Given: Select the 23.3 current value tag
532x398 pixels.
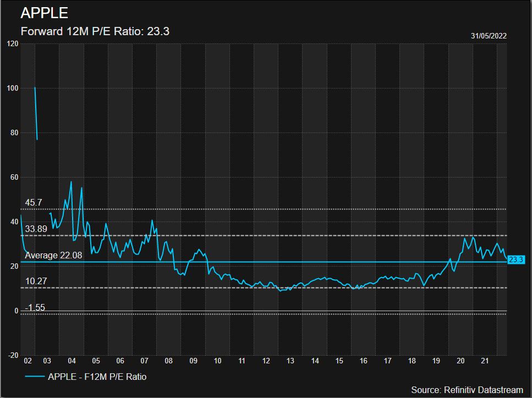Looking at the screenshot, I should coord(516,259).
